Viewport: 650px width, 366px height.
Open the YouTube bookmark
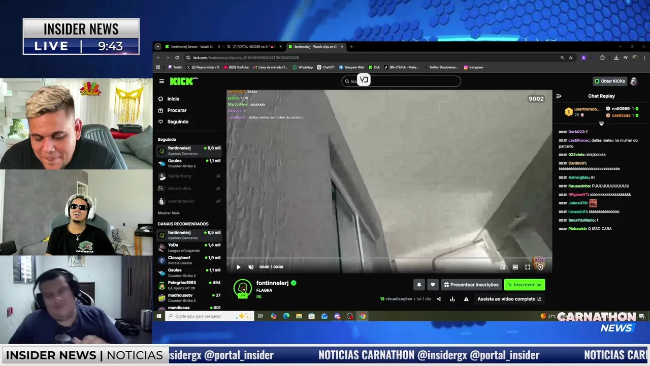(236, 67)
